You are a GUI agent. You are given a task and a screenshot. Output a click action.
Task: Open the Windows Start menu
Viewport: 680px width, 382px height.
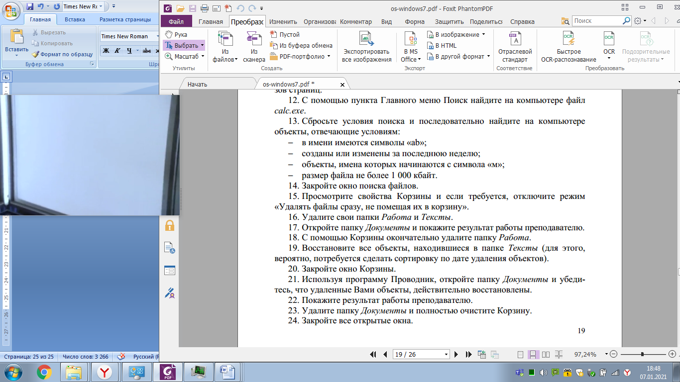(12, 372)
